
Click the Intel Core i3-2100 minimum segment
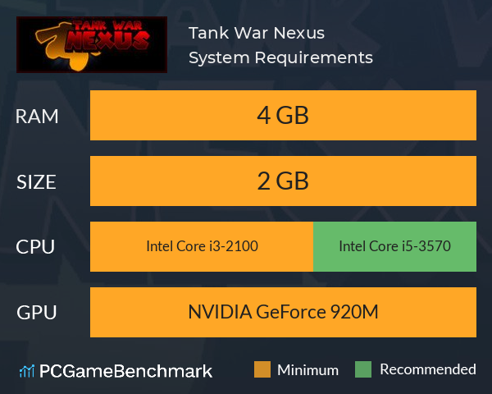[x=202, y=246]
